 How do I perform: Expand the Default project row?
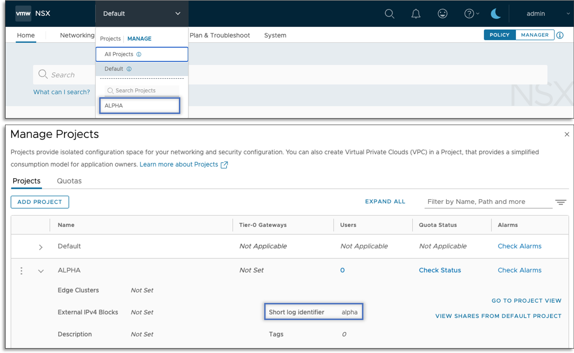click(x=41, y=247)
